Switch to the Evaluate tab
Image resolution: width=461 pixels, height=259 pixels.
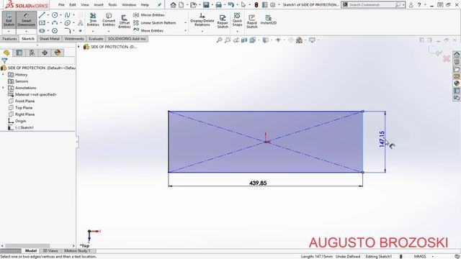[x=96, y=39]
